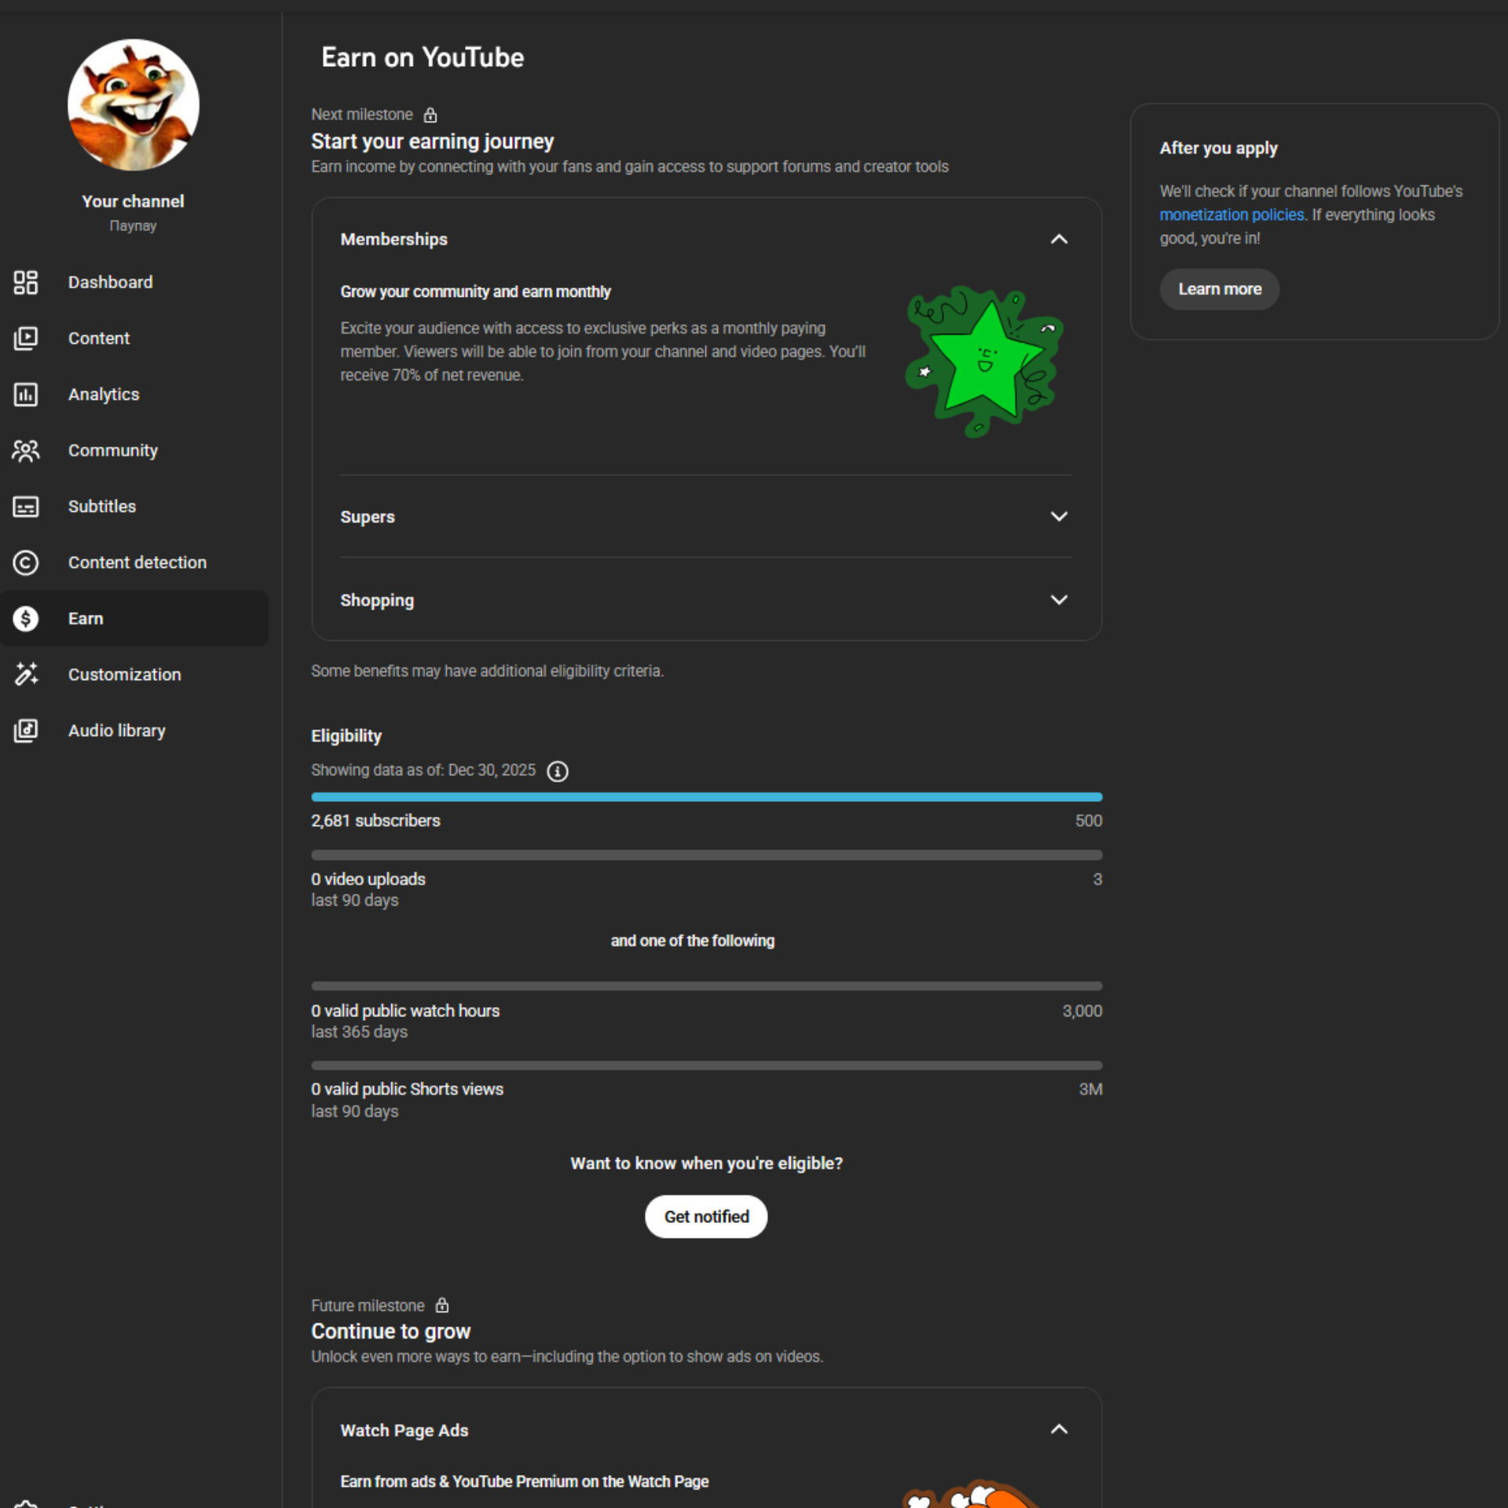Click the Subtitles icon in sidebar
This screenshot has width=1508, height=1508.
(x=26, y=507)
